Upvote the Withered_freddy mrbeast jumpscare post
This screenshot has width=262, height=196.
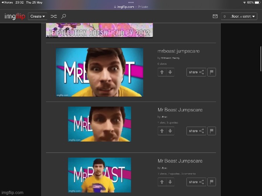(x=162, y=72)
